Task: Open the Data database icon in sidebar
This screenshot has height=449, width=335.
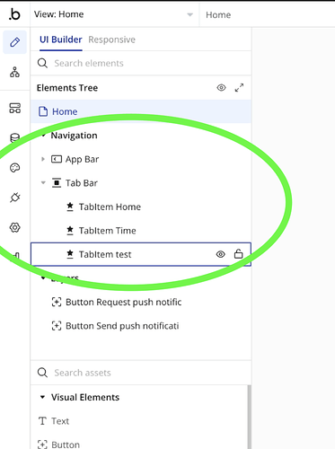Action: 14,138
